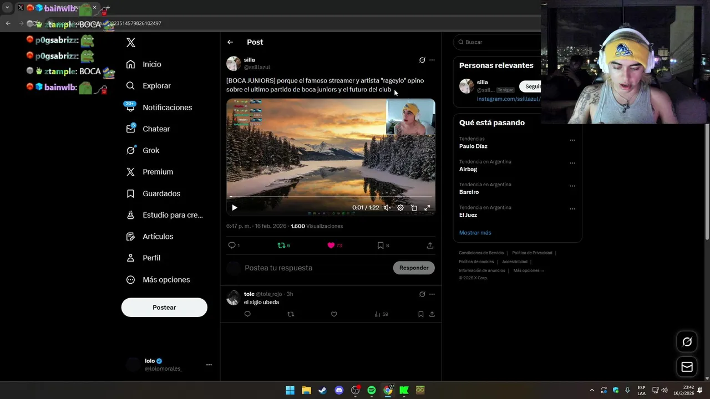More options for Paulo Díaz trend
Image resolution: width=710 pixels, height=399 pixels.
pyautogui.click(x=572, y=140)
